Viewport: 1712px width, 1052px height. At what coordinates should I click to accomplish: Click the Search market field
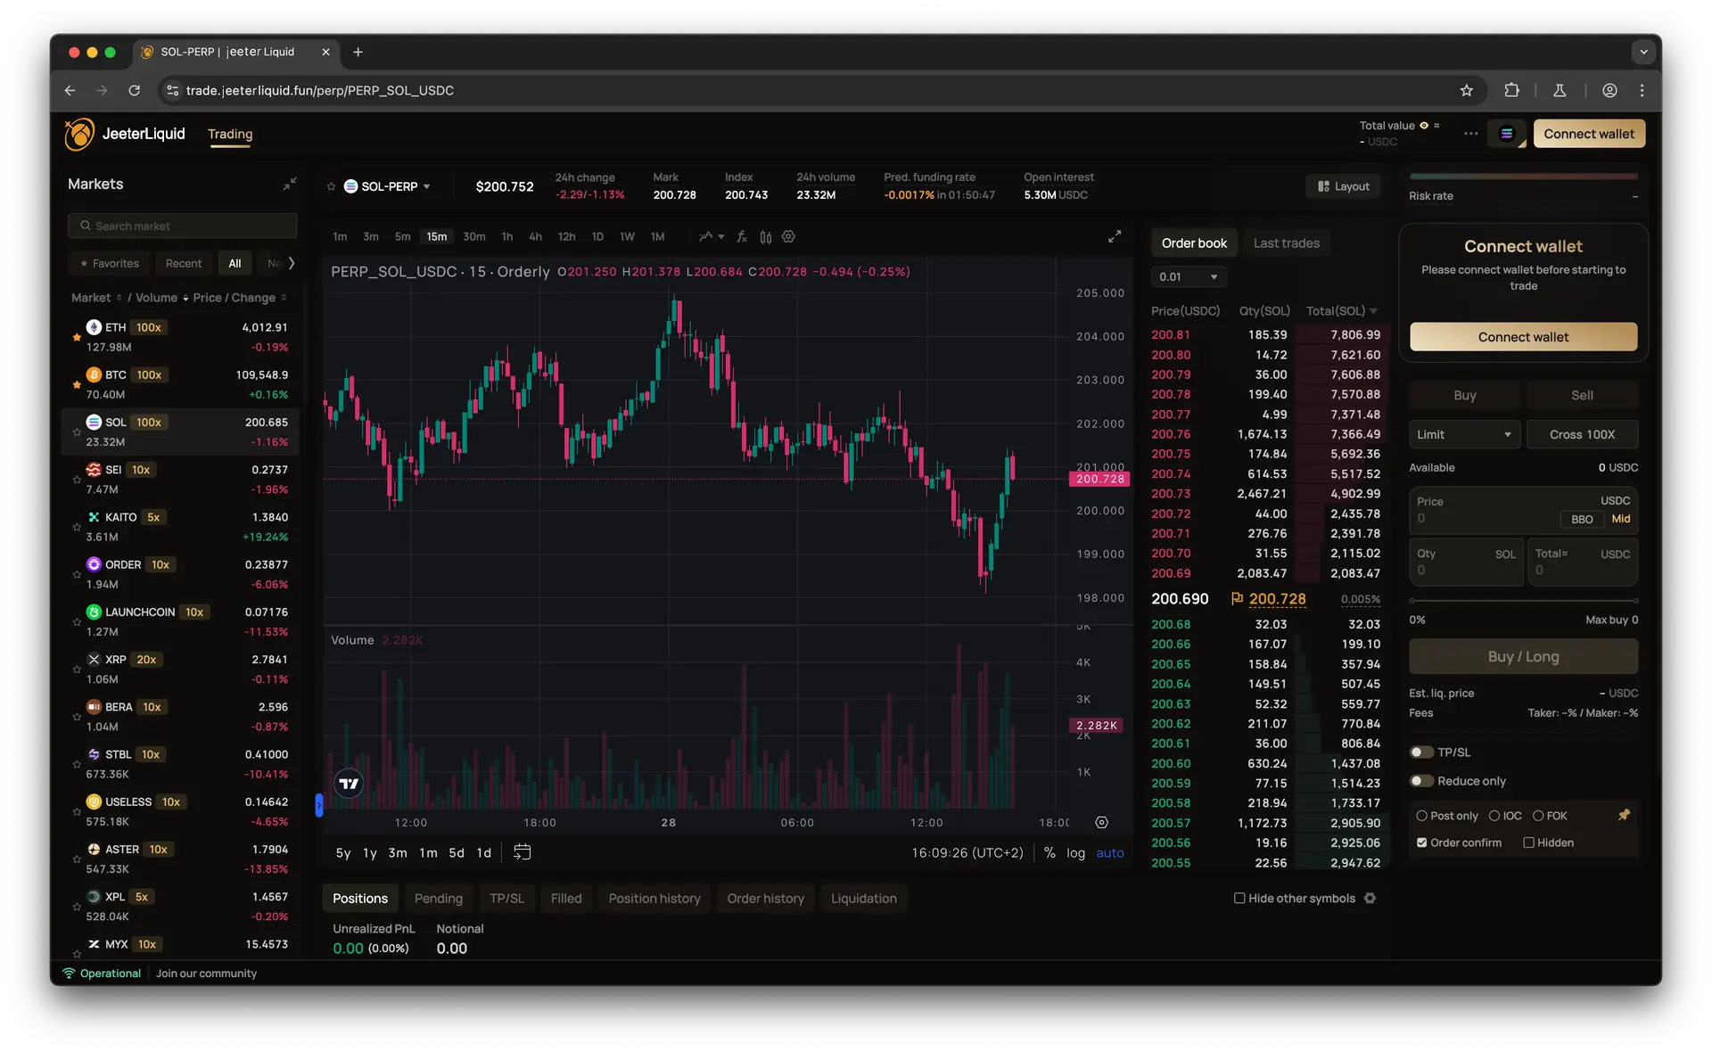[x=183, y=226]
